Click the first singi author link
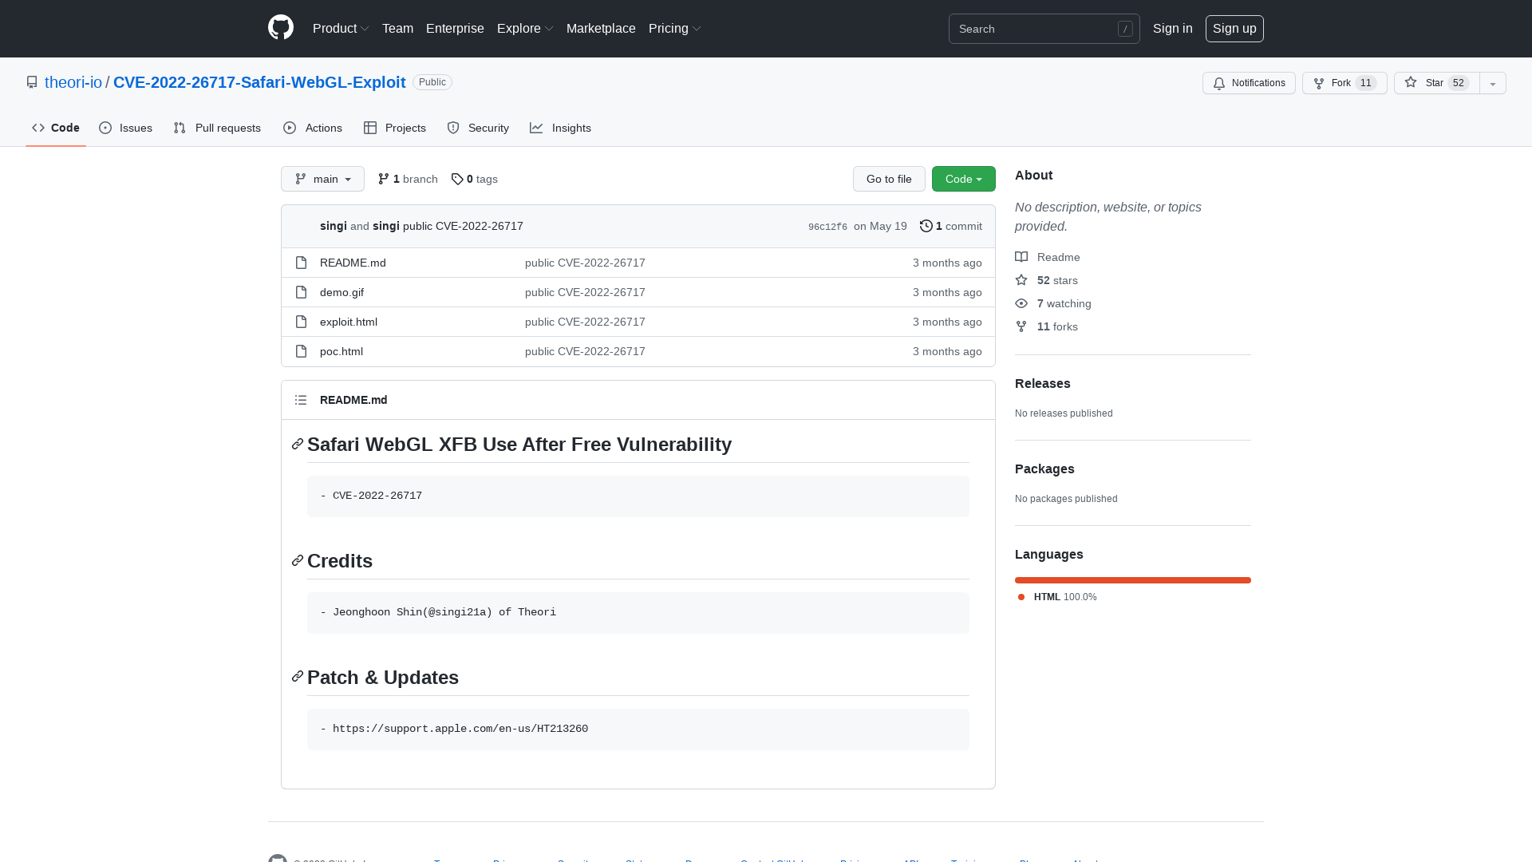Screen dimensions: 1532x862 click(x=334, y=226)
